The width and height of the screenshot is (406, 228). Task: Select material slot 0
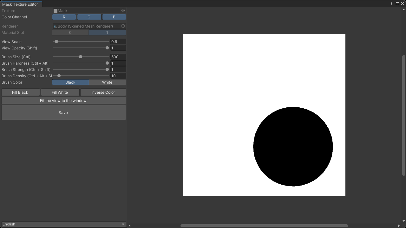point(70,32)
